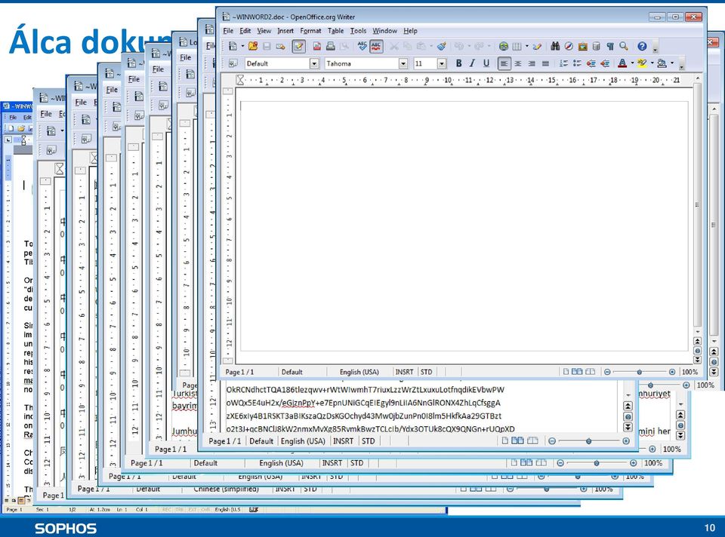725x537 pixels.
Task: Expand the New document dropdown arrow in front window
Action: pyautogui.click(x=242, y=46)
